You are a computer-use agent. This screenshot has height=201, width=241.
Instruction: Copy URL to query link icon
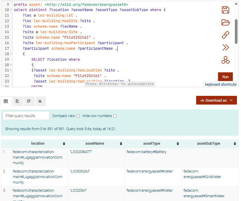(x=226, y=35)
